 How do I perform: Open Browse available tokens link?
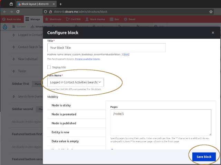coord(87,59)
